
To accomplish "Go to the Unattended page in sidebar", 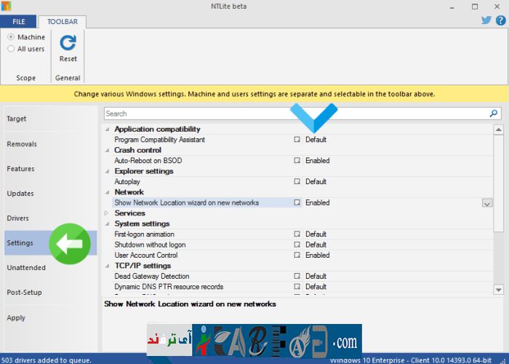I will (26, 267).
